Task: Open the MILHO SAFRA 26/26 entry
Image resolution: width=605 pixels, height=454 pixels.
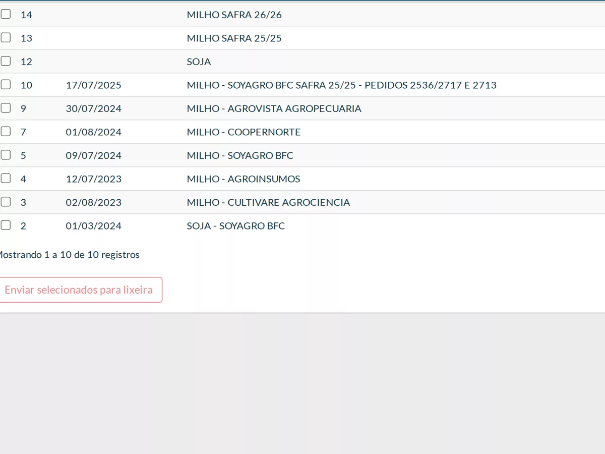Action: (234, 15)
